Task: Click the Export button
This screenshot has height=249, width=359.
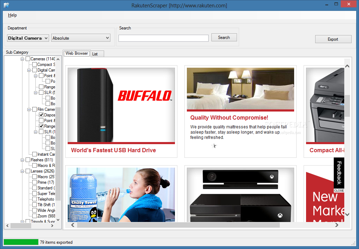Action: [333, 39]
